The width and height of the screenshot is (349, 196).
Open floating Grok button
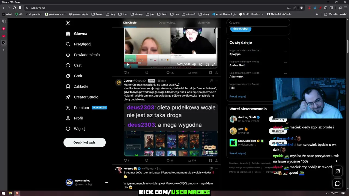point(338,171)
